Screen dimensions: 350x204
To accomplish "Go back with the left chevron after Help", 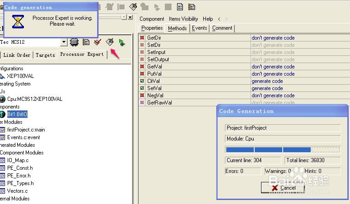I will (x=219, y=19).
